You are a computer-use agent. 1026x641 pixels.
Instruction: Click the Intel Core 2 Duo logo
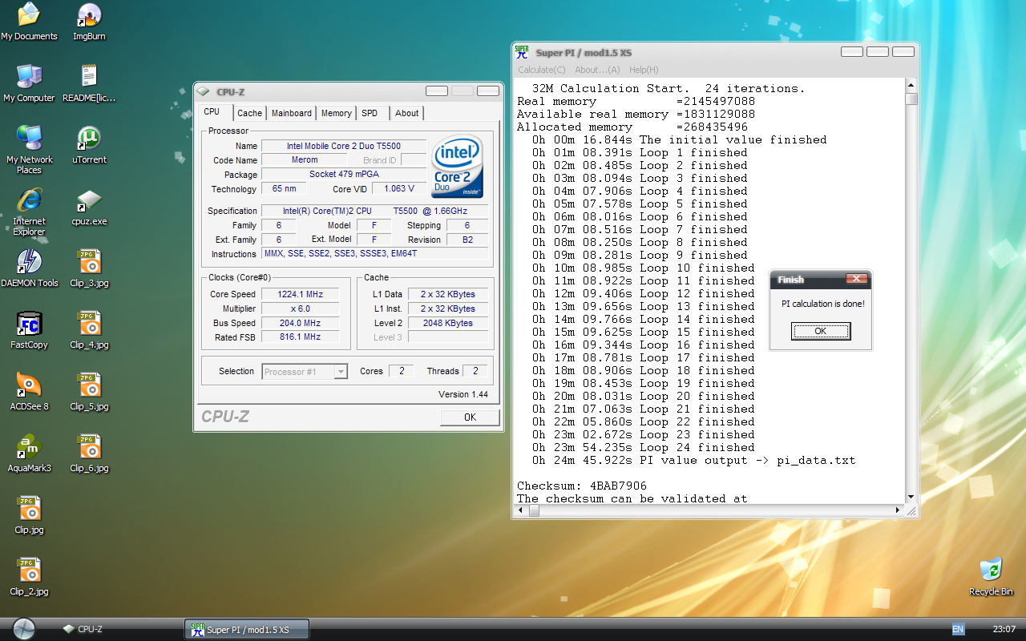(457, 167)
